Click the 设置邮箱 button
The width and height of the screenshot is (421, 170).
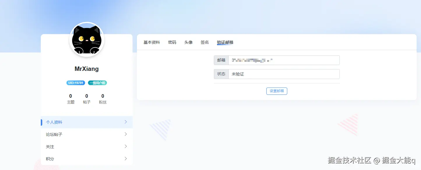coord(276,91)
